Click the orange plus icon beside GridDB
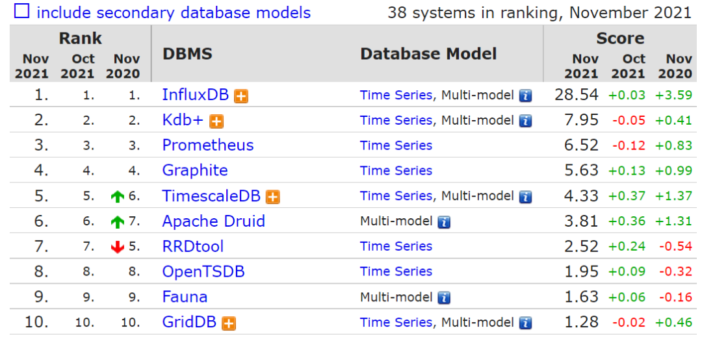This screenshot has width=702, height=339. 228,323
